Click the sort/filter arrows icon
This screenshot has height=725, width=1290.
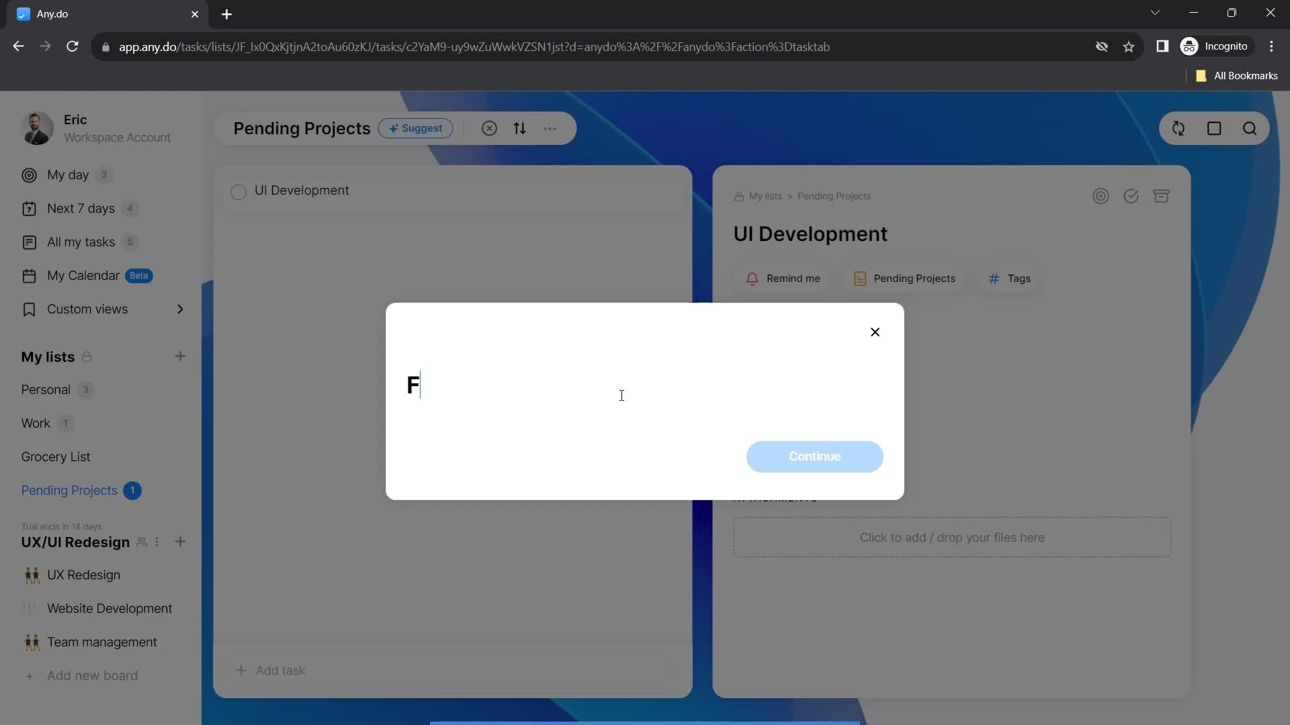[x=519, y=128]
